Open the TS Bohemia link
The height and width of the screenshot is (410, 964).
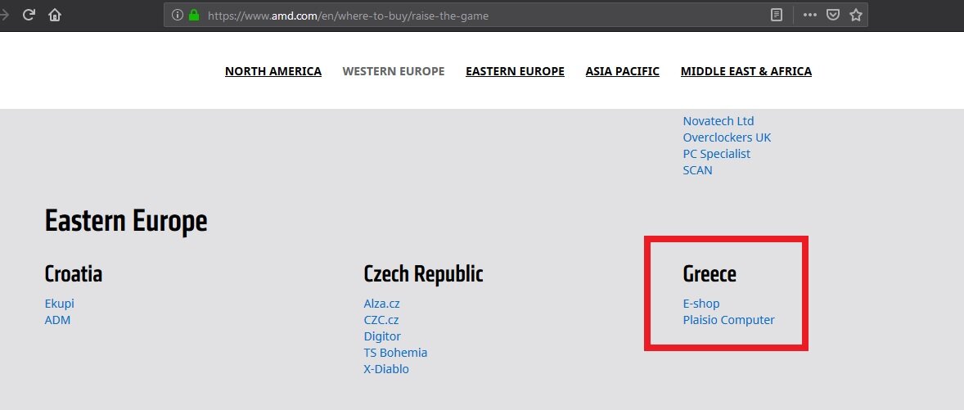click(395, 353)
